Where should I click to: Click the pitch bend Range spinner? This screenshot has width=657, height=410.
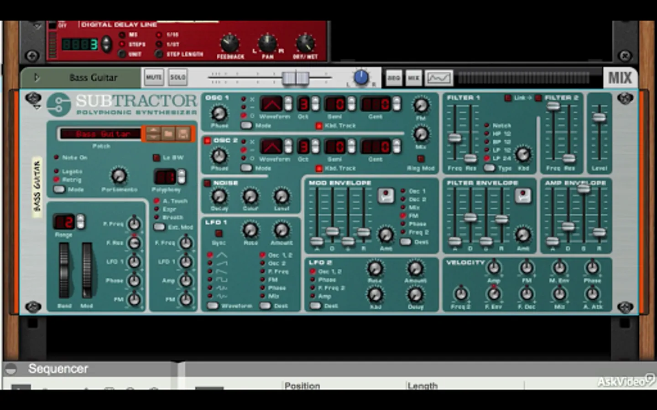[81, 222]
